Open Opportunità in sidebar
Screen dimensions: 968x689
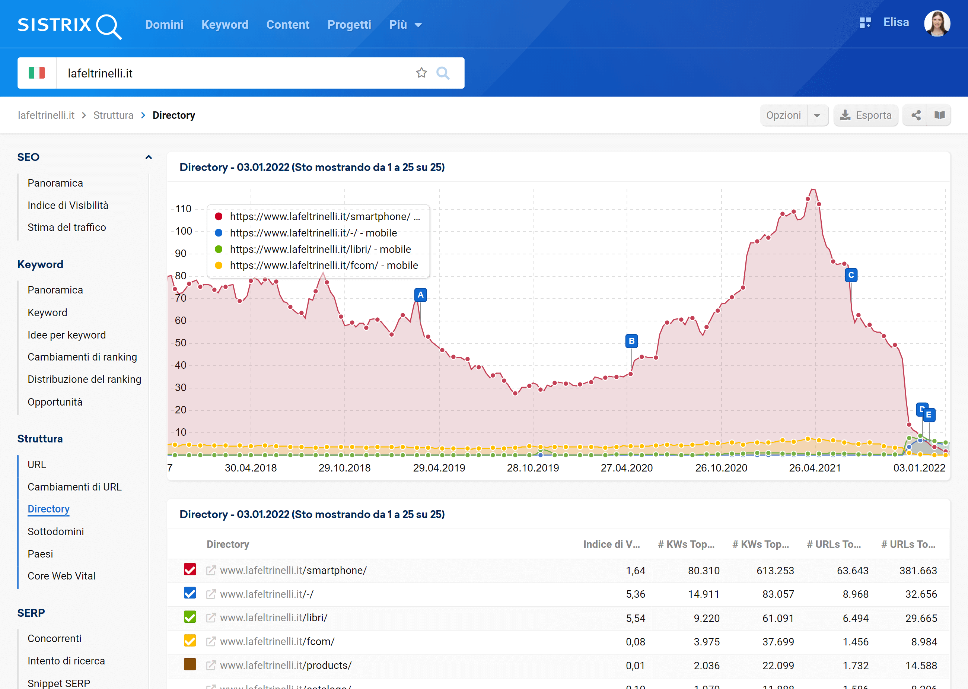pos(55,402)
